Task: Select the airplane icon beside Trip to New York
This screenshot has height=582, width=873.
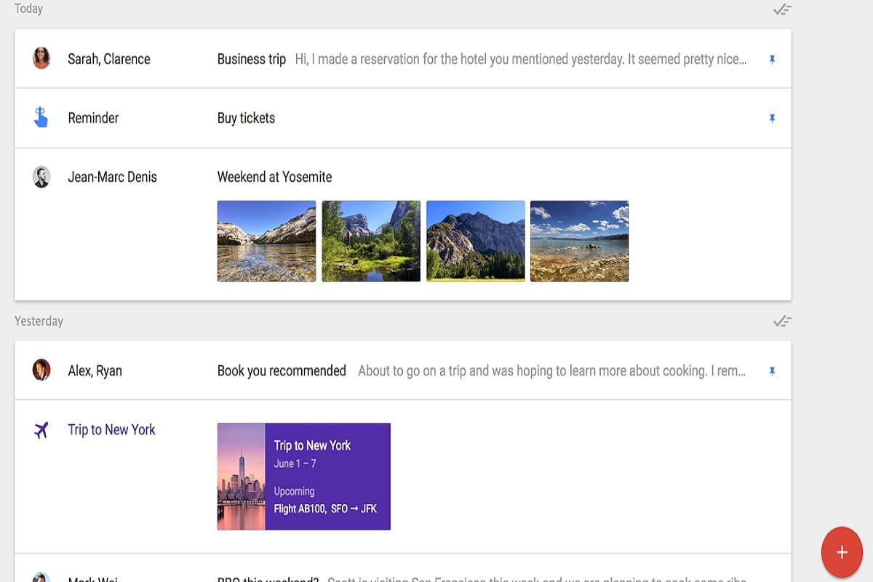Action: [x=41, y=429]
